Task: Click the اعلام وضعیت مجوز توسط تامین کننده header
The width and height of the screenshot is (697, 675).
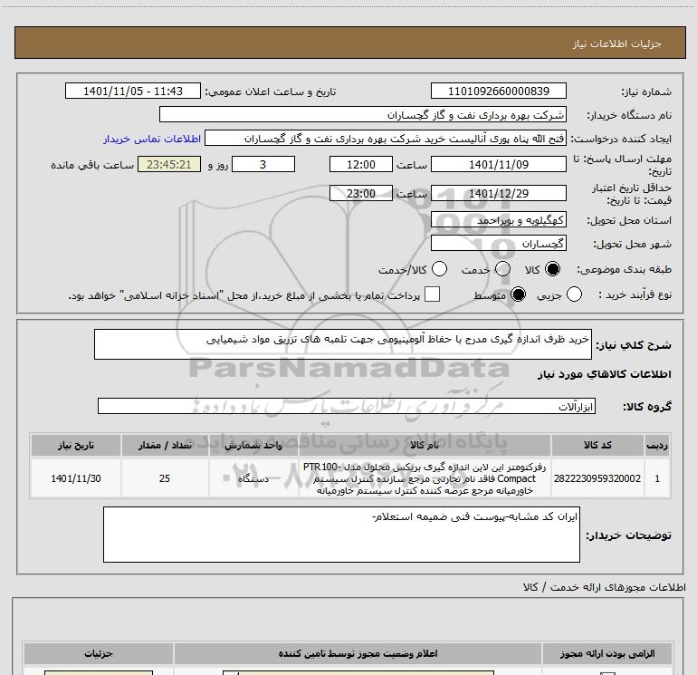Action: coord(358,653)
